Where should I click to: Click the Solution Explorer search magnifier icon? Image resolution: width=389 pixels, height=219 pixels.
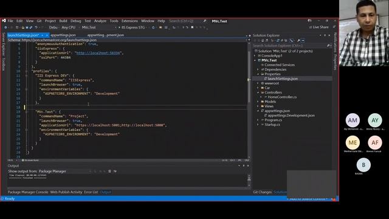328,46
